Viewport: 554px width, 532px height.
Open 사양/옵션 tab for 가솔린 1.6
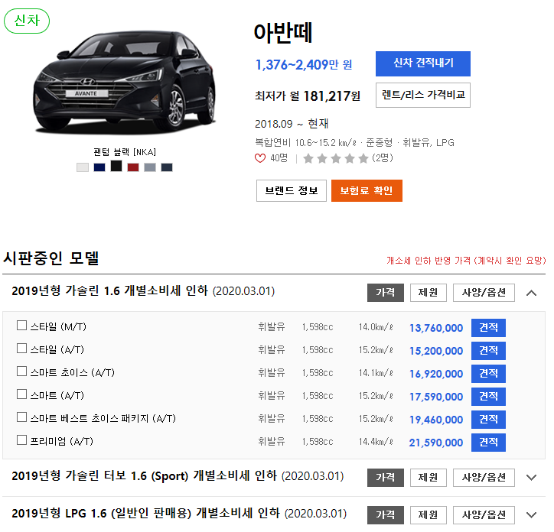(x=484, y=293)
